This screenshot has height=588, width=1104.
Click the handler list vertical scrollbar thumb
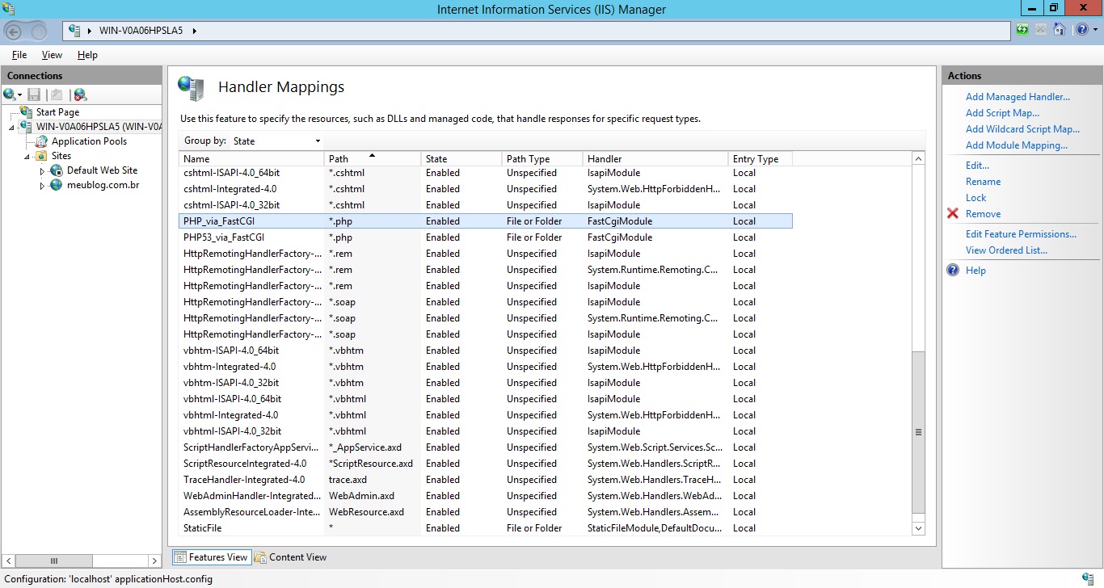click(918, 432)
